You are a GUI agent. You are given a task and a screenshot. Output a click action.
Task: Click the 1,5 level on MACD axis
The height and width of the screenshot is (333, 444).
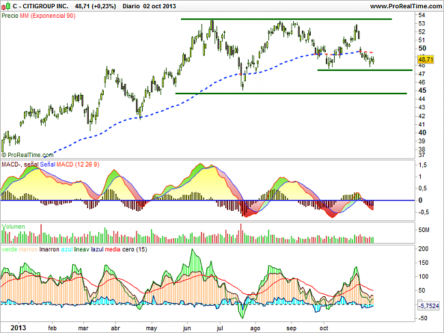(x=423, y=165)
